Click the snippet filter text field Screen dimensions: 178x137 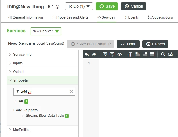44,92
